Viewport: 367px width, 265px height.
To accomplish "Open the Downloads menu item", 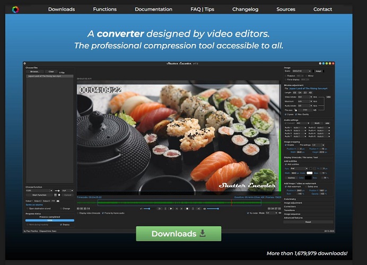I will 62,10.
